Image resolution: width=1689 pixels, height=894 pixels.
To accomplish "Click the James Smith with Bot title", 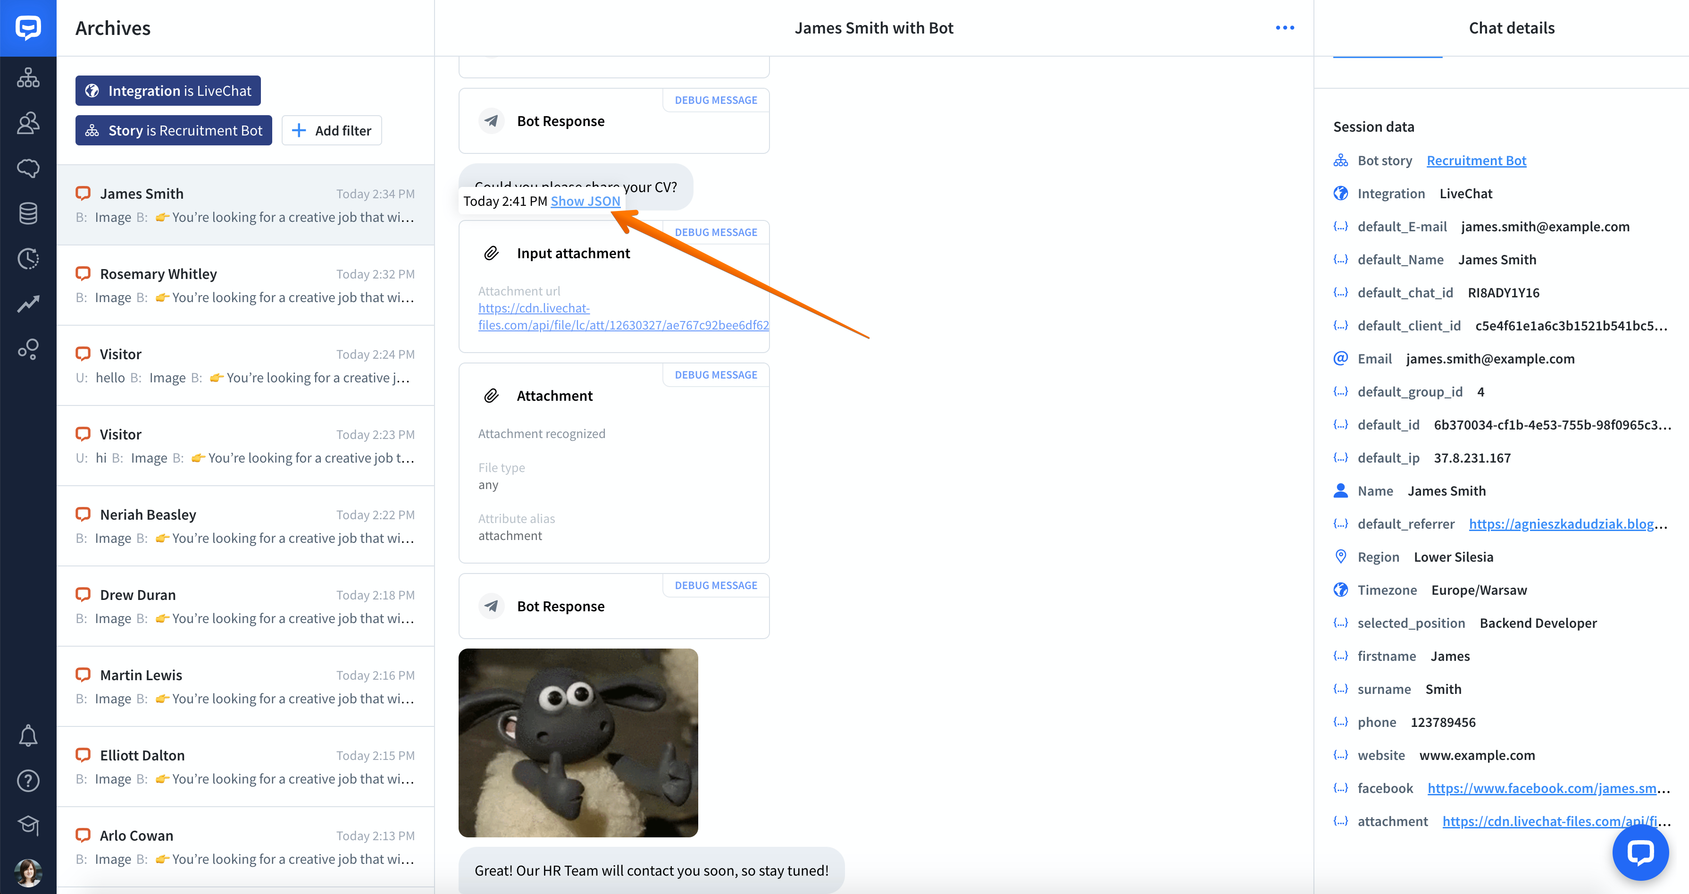I will [x=874, y=27].
